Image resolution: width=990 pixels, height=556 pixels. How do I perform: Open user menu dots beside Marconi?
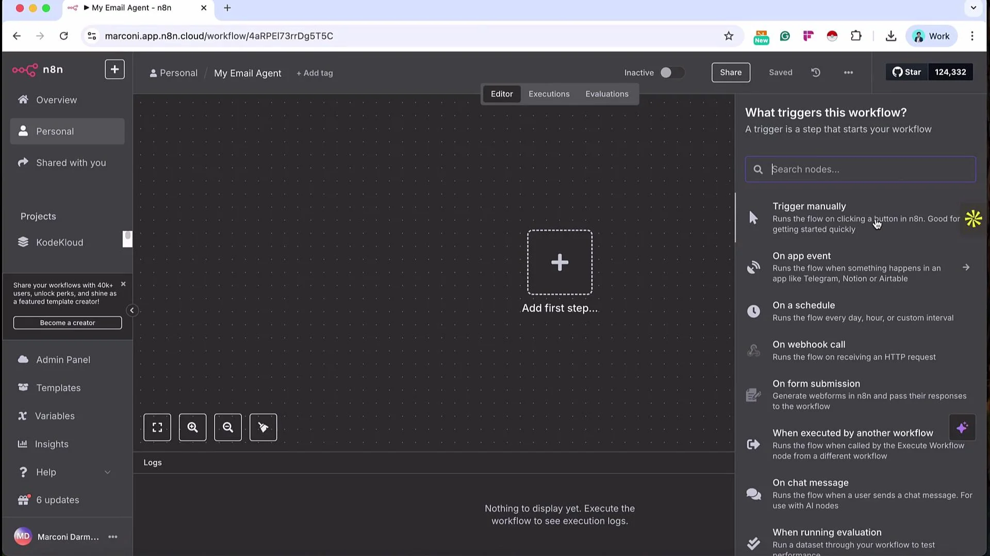pyautogui.click(x=113, y=537)
